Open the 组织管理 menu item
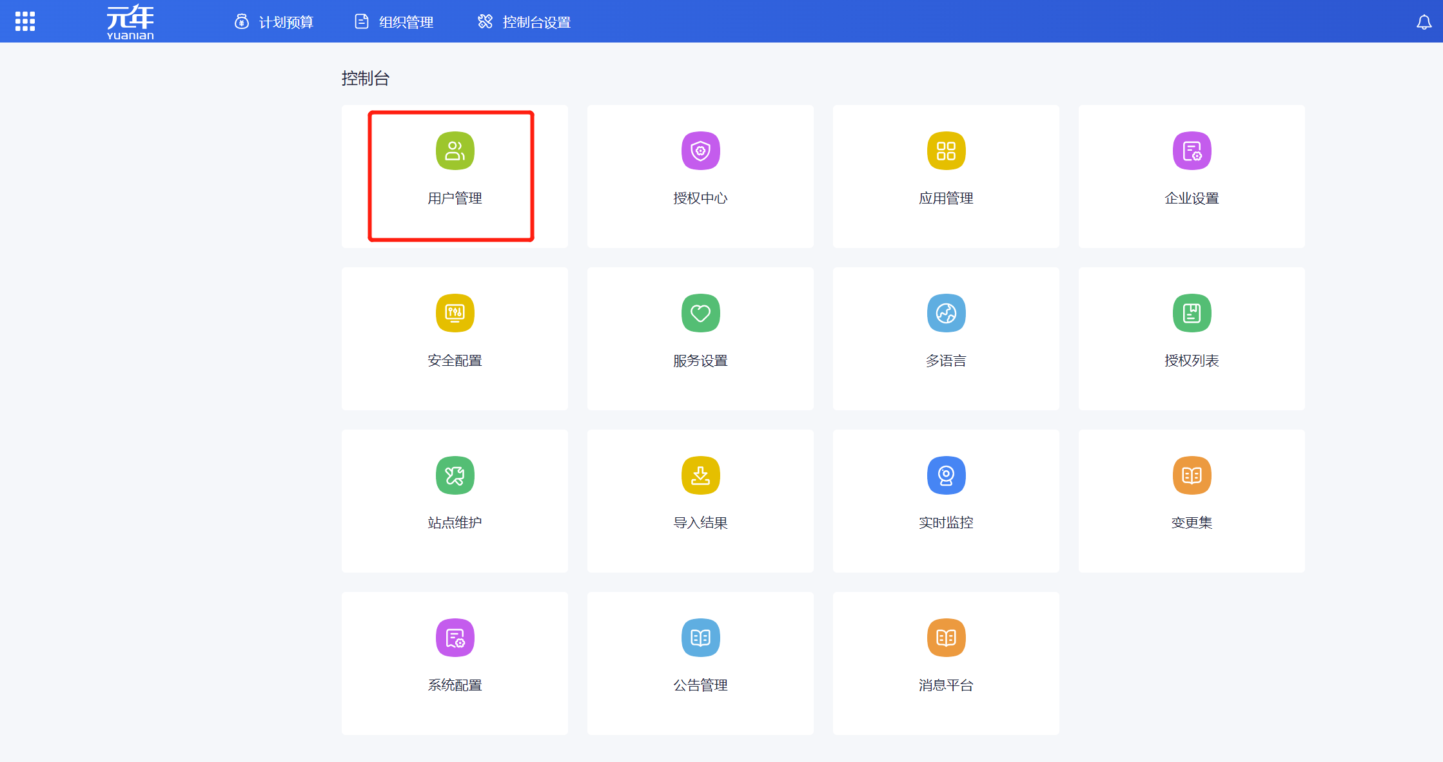1443x762 pixels. click(394, 23)
